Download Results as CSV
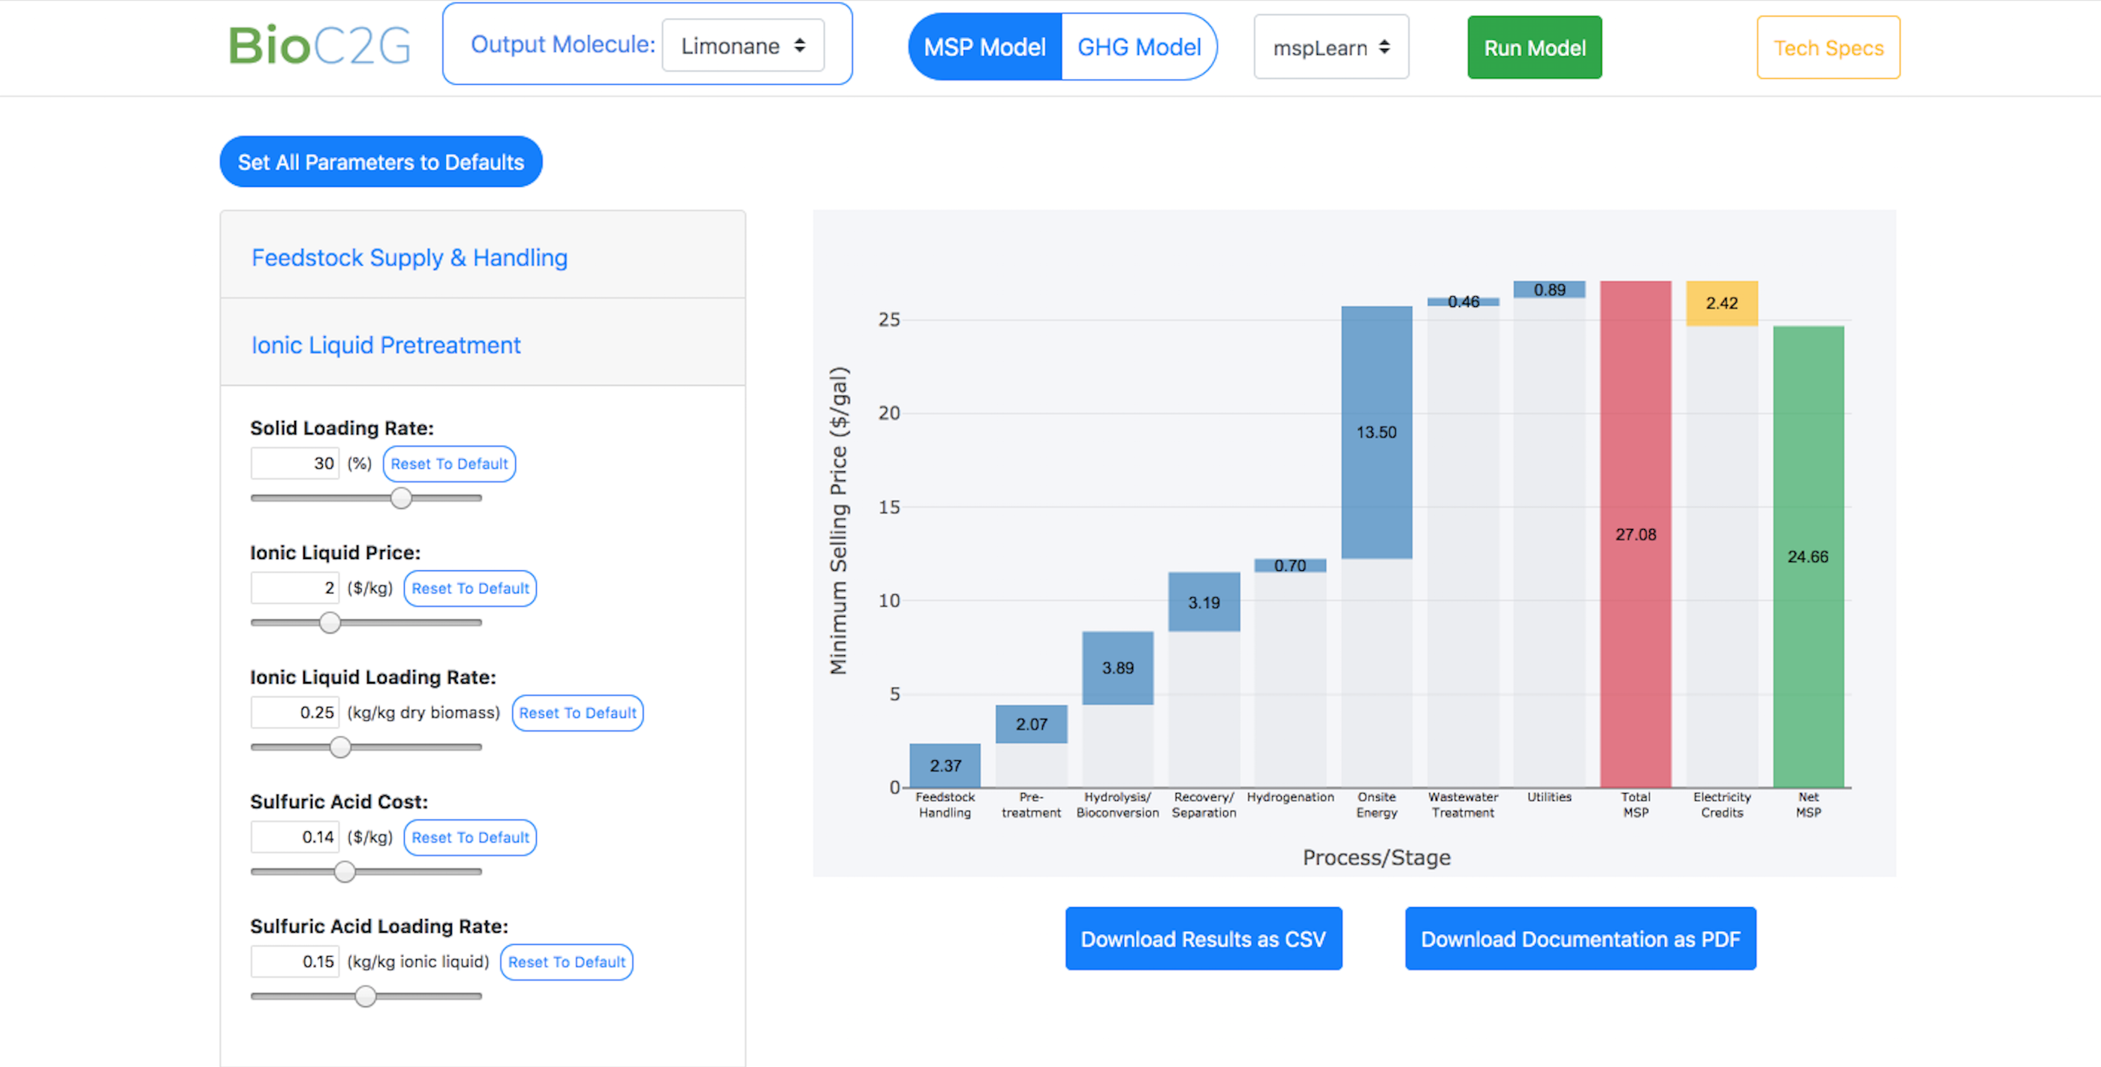This screenshot has height=1067, width=2101. (1203, 939)
